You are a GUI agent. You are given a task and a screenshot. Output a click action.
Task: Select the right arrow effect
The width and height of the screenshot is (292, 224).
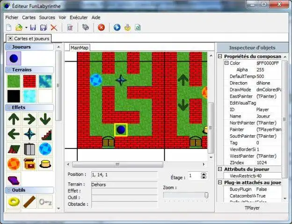pos(29,119)
